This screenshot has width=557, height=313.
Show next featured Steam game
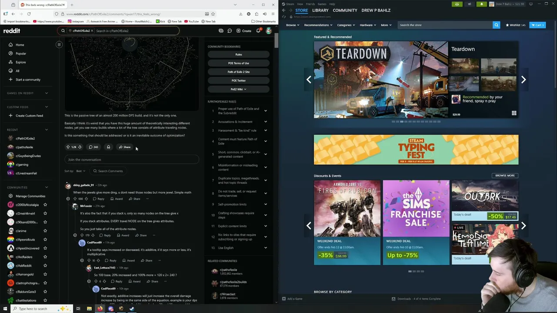(523, 80)
